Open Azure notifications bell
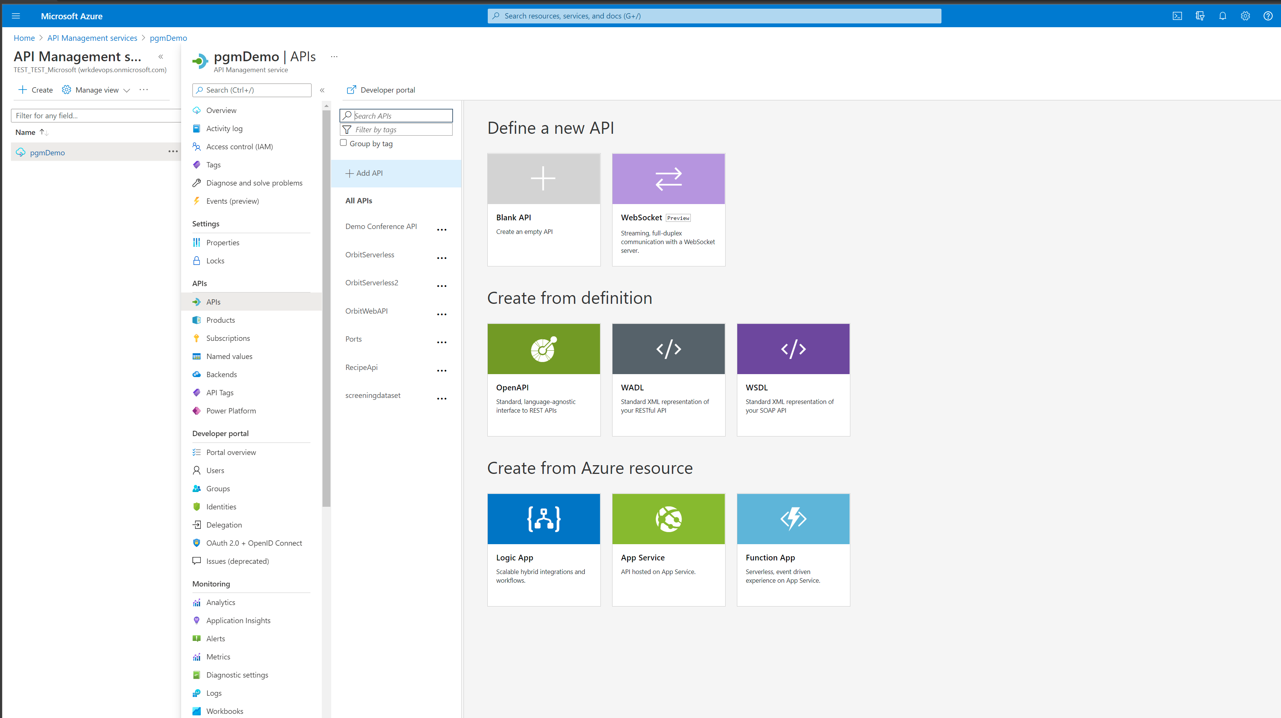This screenshot has width=1281, height=718. [x=1223, y=15]
